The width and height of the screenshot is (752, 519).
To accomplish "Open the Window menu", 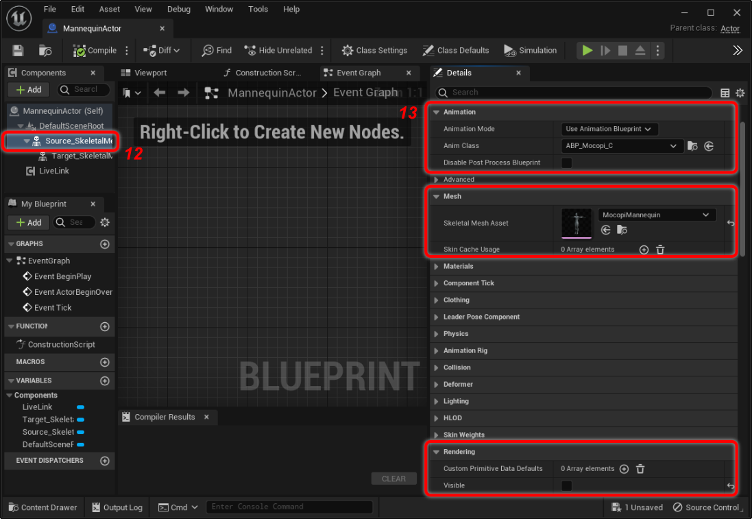I will coord(219,10).
